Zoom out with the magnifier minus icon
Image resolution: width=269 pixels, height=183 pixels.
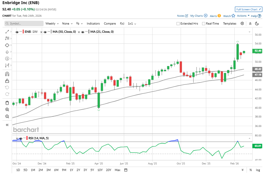tap(7, 117)
